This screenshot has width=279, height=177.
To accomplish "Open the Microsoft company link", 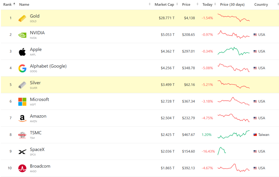I will (x=40, y=100).
